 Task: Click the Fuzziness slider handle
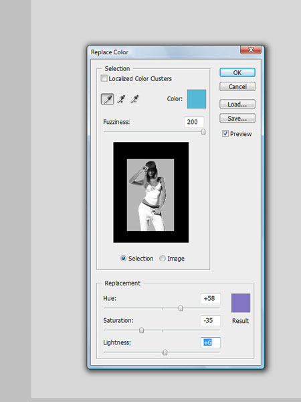coord(203,132)
